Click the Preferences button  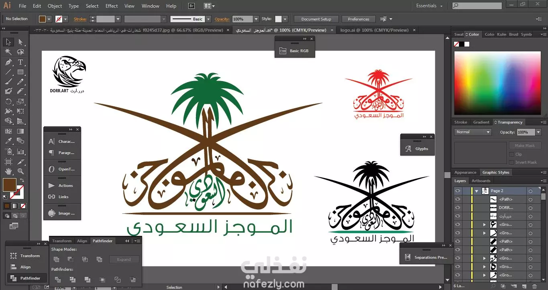tap(358, 19)
